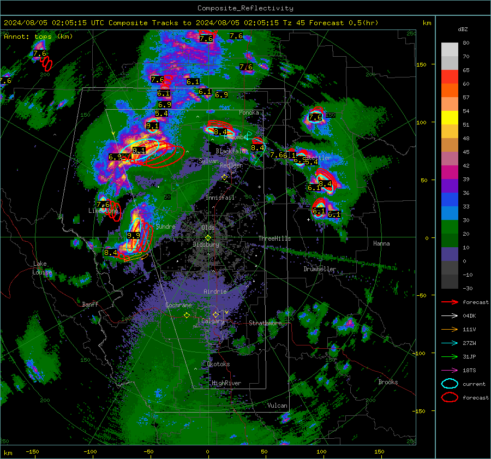
Task: Click the magenta 18TS arrow legend icon
Action: pyautogui.click(x=450, y=371)
